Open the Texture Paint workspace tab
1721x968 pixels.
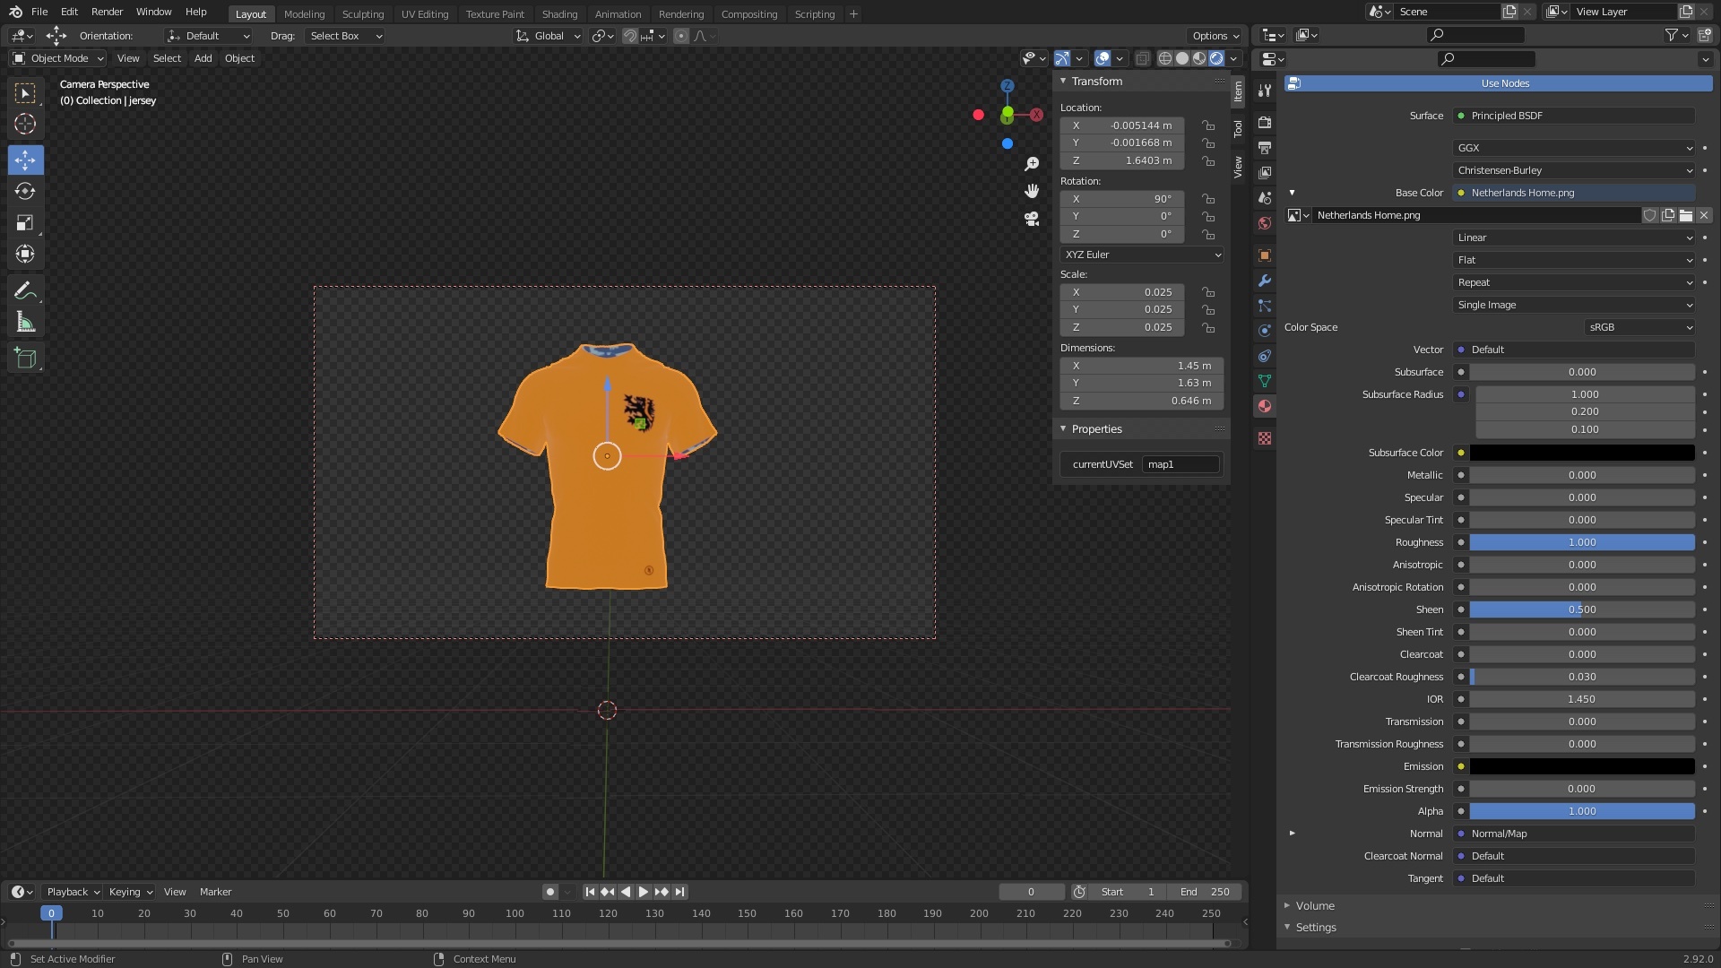pos(495,13)
